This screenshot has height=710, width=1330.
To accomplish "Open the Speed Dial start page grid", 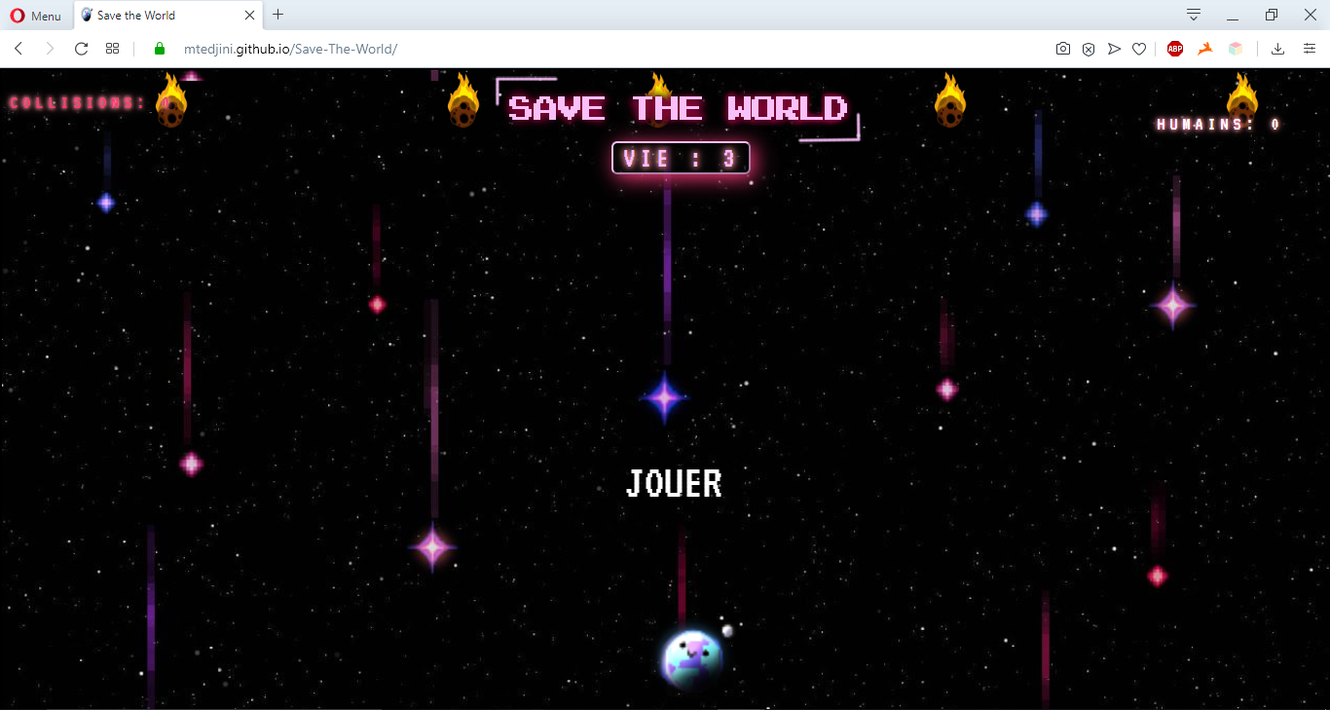I will (113, 49).
